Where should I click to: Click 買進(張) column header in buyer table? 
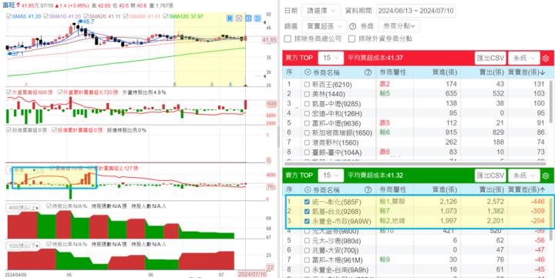point(445,72)
